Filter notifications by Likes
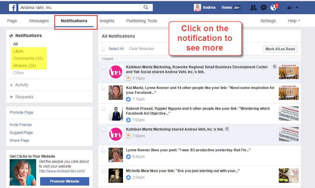Screen dimensions: 315x188 pos(18,51)
